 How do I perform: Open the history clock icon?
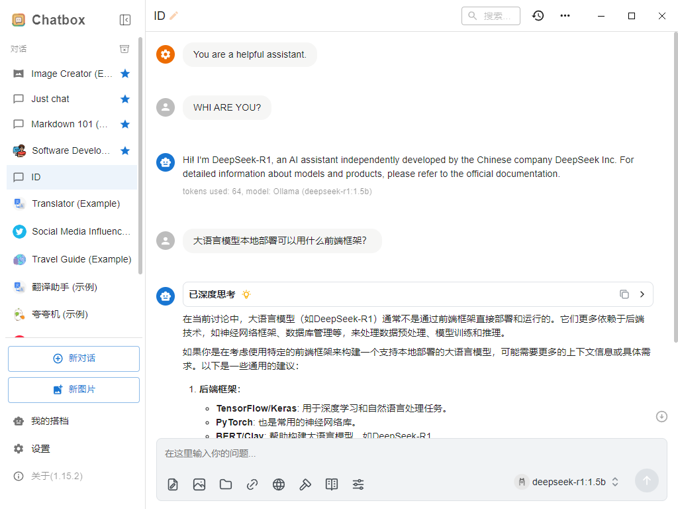[538, 16]
